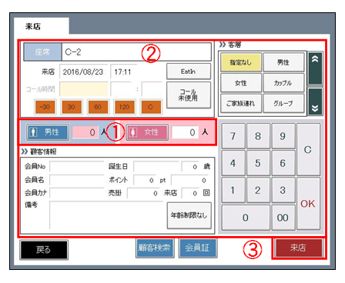Select 男性 in the 客層 panel
This screenshot has height=283, width=345.
[283, 62]
